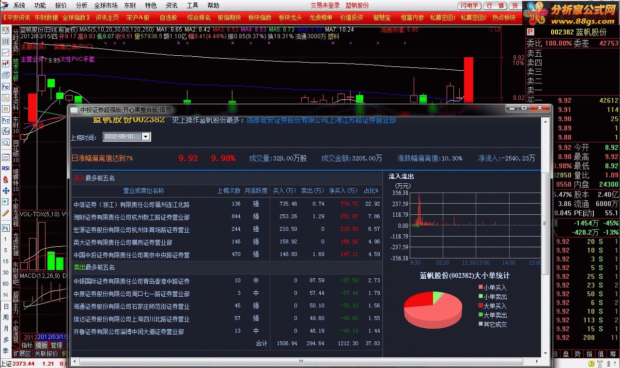Select the candlestick chart icon in sidebar

(x=5, y=64)
